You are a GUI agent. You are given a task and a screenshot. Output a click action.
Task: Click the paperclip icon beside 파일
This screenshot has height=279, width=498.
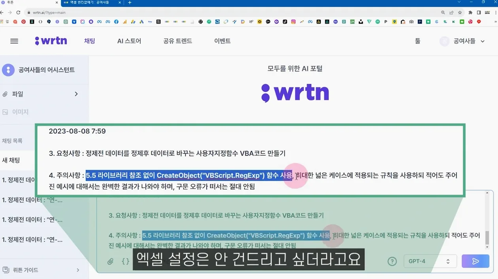pyautogui.click(x=5, y=94)
